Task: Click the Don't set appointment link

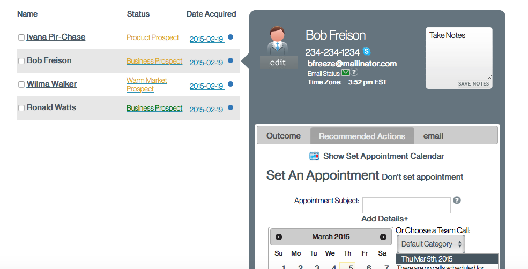Action: coord(422,177)
